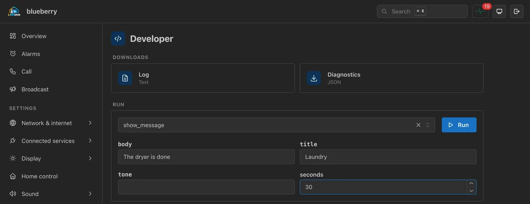Click the Overview grid icon
Image resolution: width=530 pixels, height=204 pixels.
coord(13,36)
